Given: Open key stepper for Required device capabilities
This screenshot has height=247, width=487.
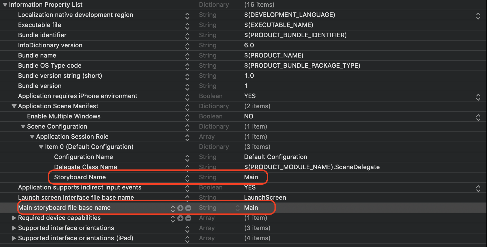Looking at the screenshot, I should point(173,219).
